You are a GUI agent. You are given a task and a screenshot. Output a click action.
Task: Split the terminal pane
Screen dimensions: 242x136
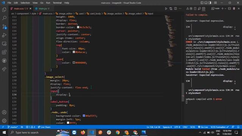coord(230,9)
